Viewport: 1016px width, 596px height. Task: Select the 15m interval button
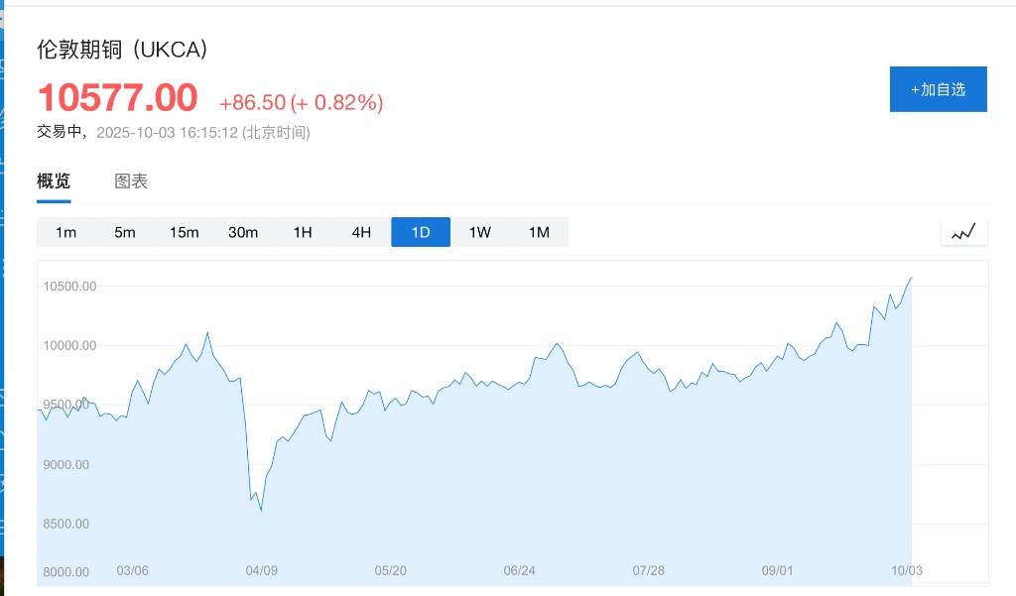point(184,232)
